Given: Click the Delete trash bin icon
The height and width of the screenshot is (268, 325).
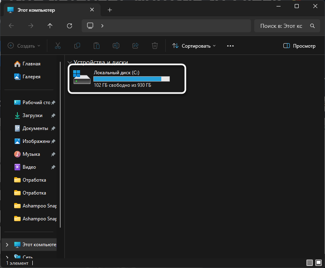Looking at the screenshot, I should pos(155,46).
